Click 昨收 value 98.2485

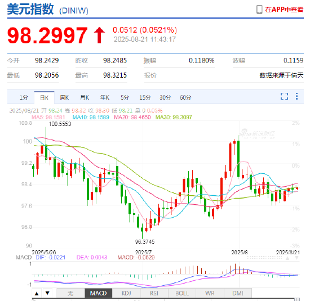tap(115, 60)
